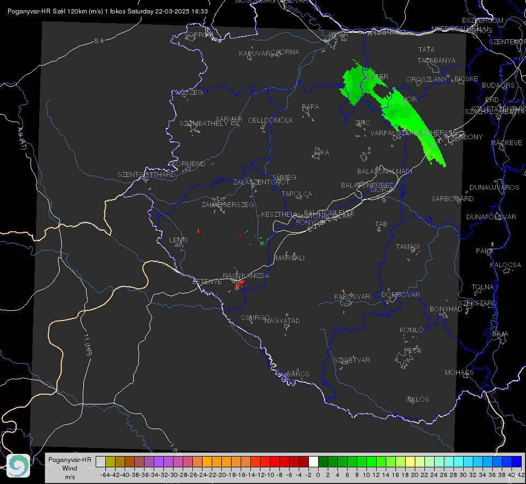
Task: Click the BICSKE label
Action: tap(466, 79)
